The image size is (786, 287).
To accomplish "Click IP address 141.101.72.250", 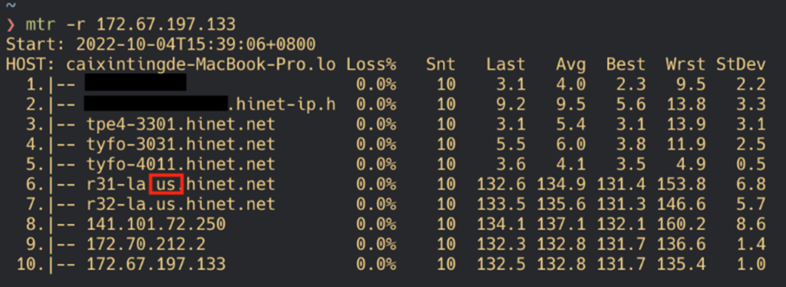I will (156, 224).
